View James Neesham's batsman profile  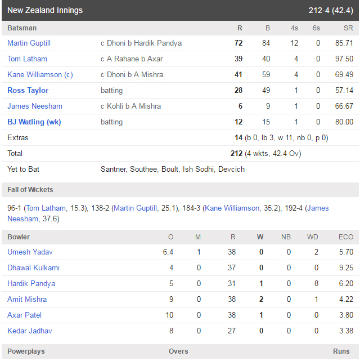35,106
